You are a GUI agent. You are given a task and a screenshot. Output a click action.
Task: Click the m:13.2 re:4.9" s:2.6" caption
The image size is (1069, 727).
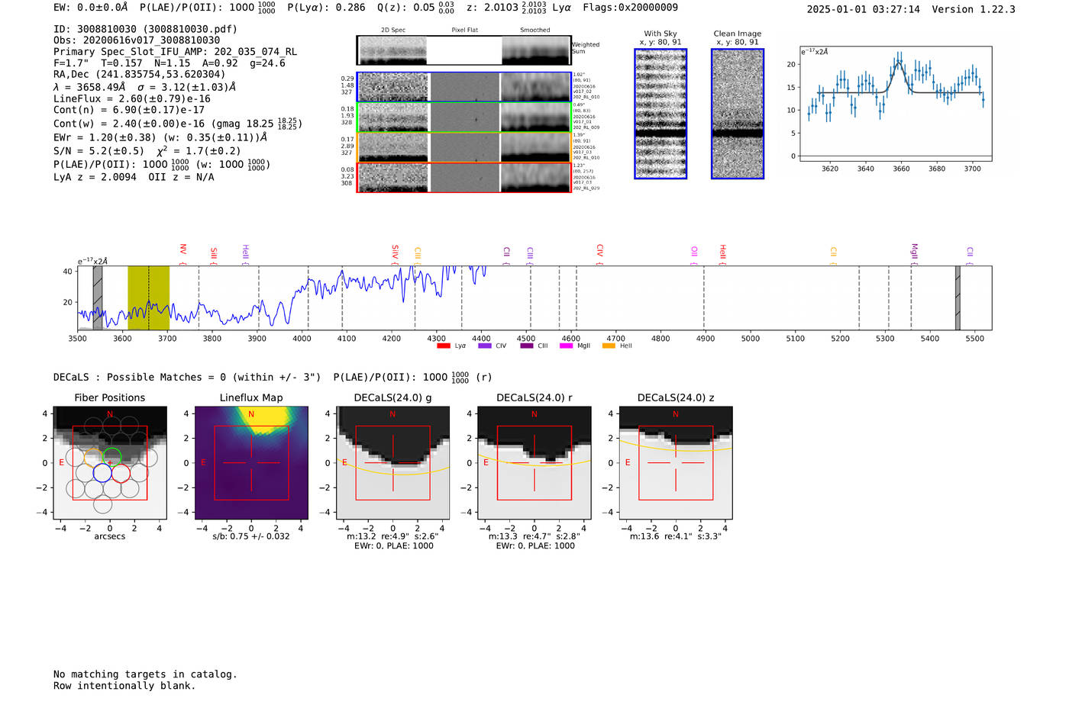tap(392, 536)
